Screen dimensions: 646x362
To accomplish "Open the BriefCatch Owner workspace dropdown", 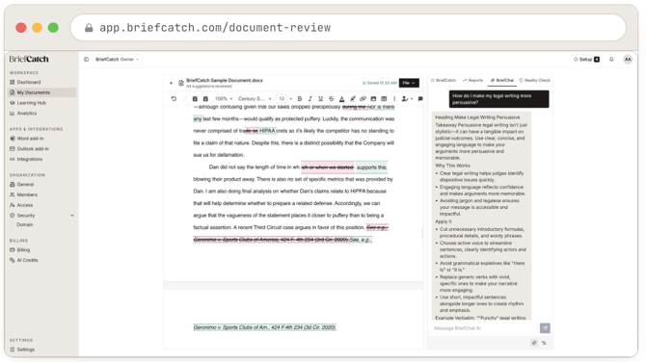I will pos(117,60).
